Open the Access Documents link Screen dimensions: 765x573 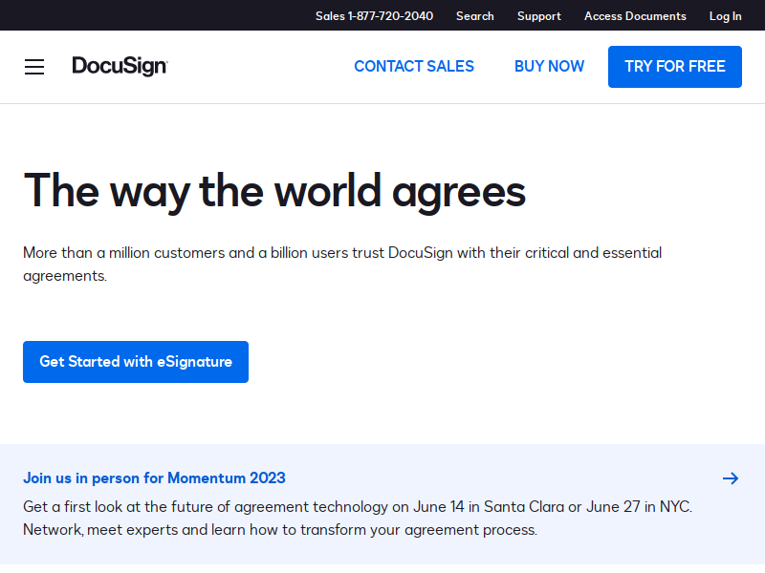coord(635,16)
